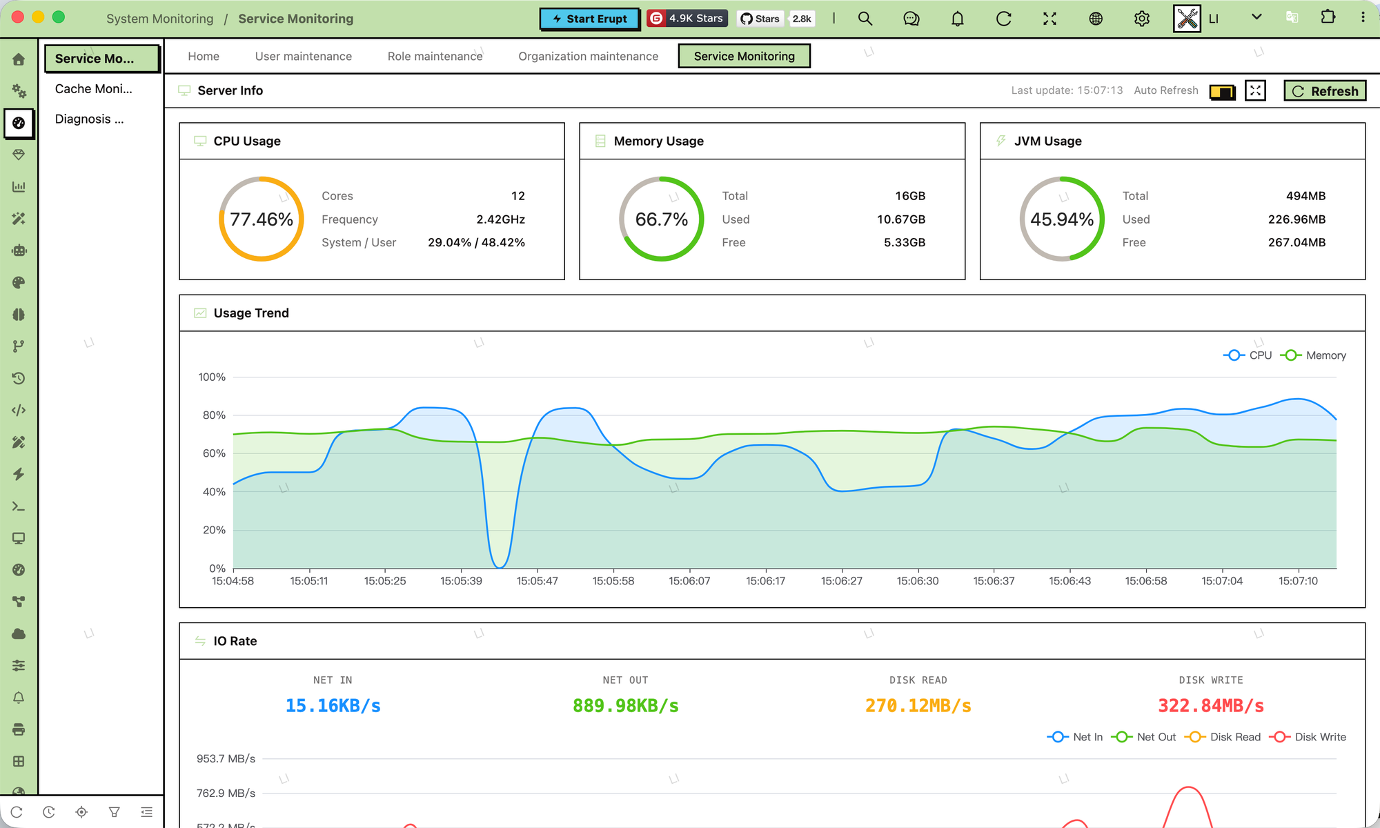Click the globe language icon in header

coord(1096,19)
